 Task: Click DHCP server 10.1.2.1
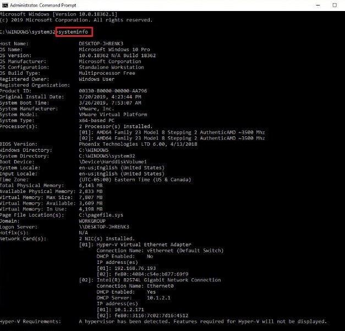(158, 298)
